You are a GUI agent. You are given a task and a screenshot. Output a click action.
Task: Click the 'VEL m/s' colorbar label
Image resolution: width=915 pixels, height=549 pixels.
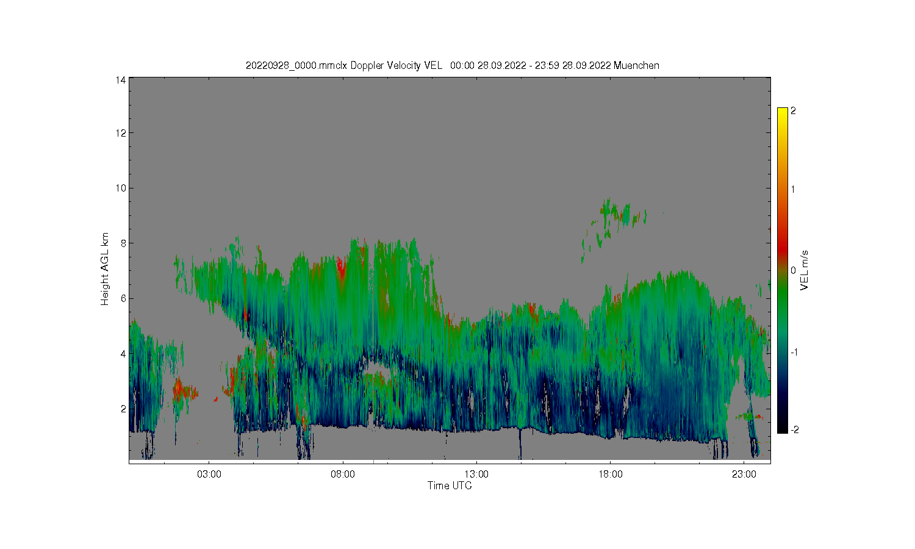click(804, 270)
